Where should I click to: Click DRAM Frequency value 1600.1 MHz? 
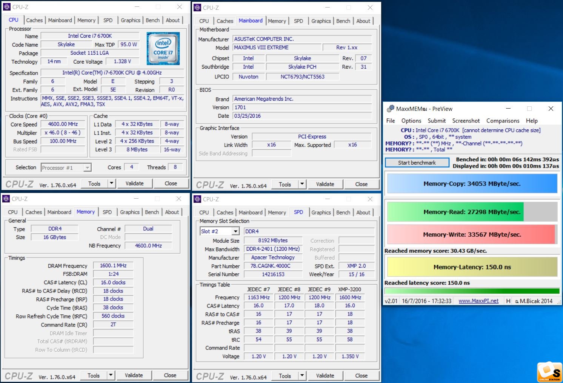[x=113, y=265]
